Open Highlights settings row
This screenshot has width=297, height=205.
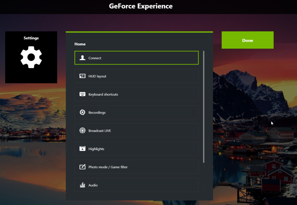(x=137, y=149)
